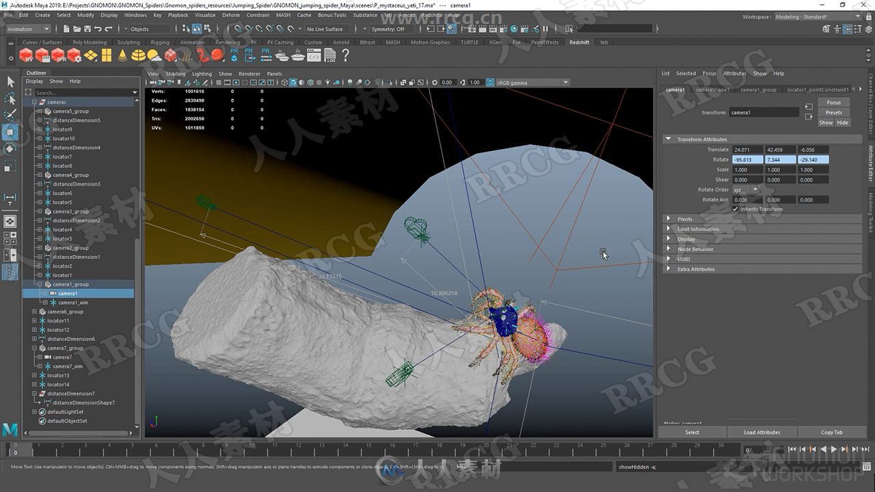Open the sRGB gamma dropdown
Viewport: 875px width, 492px height.
(533, 83)
